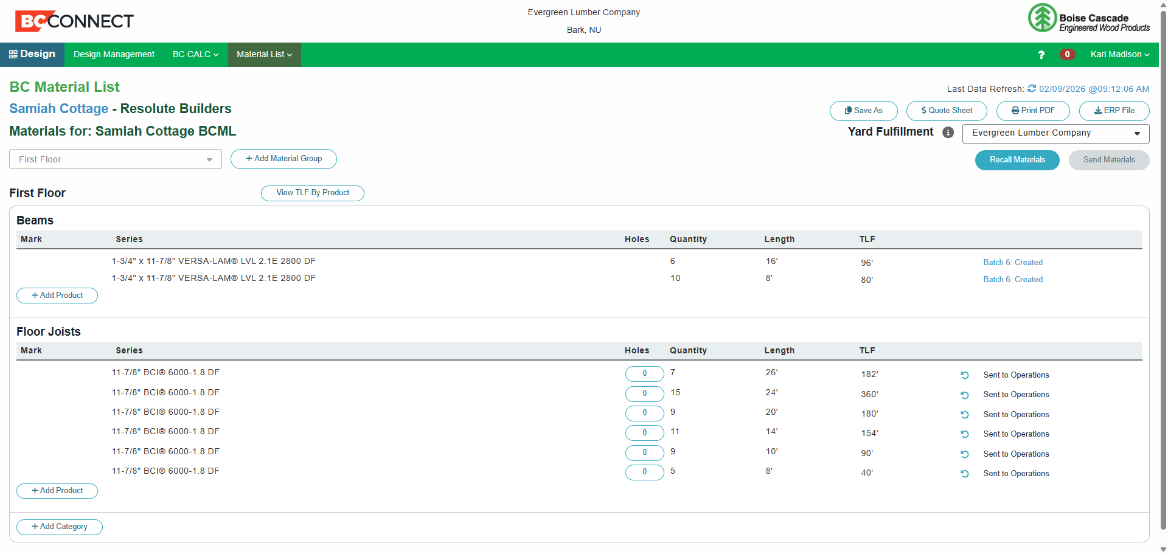Image resolution: width=1168 pixels, height=554 pixels.
Task: Recall the 24' floor joist row
Action: [x=964, y=395]
